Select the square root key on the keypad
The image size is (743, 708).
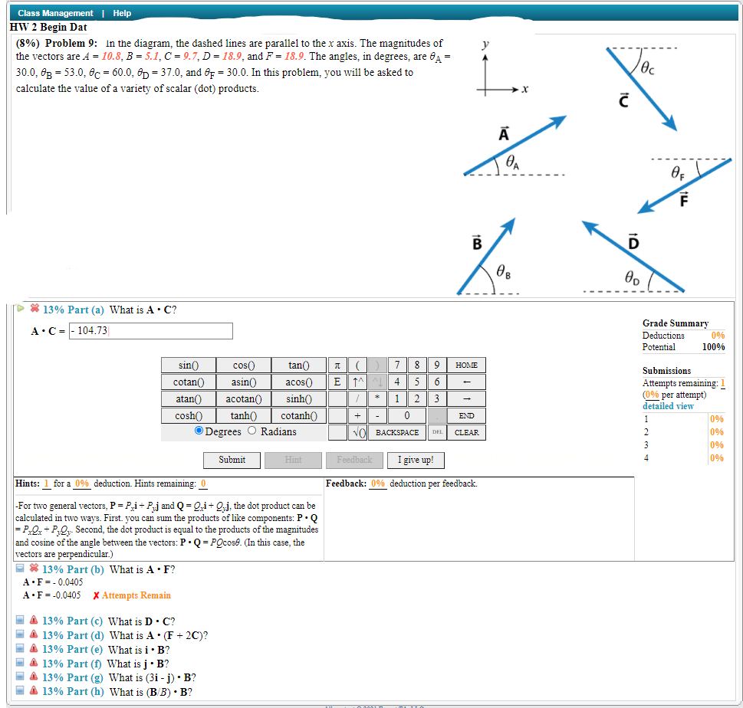coord(358,432)
